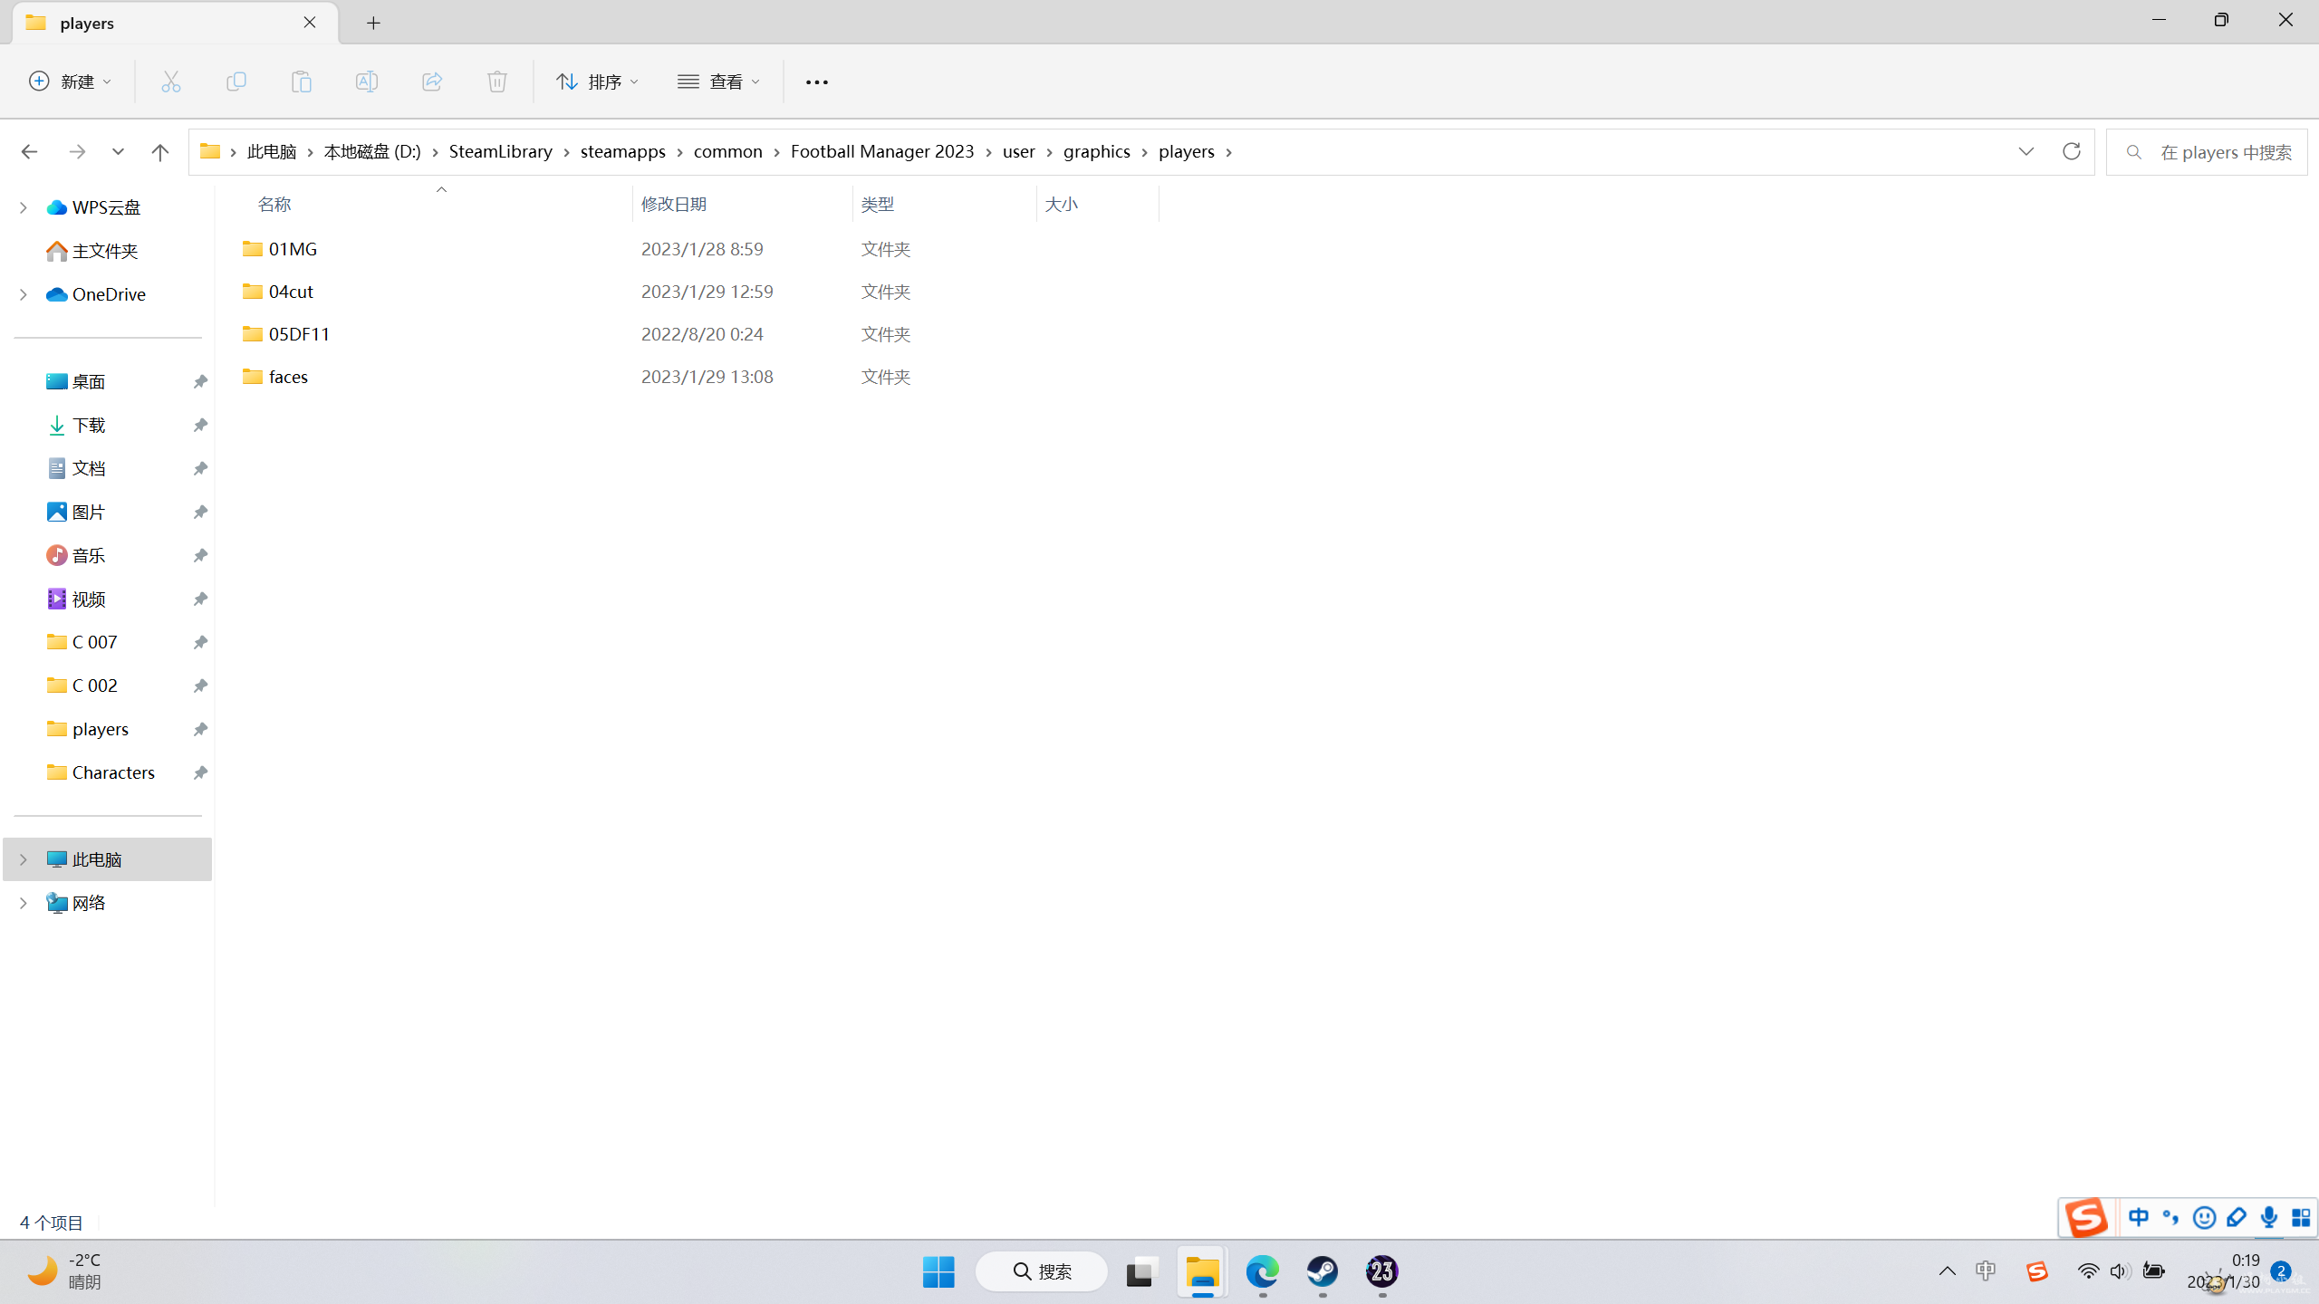Open Task View on taskbar
Image resolution: width=2319 pixels, height=1304 pixels.
point(1142,1271)
